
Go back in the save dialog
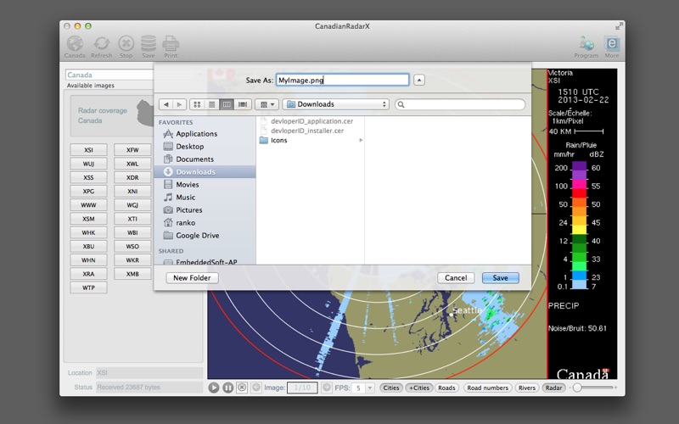(x=166, y=104)
